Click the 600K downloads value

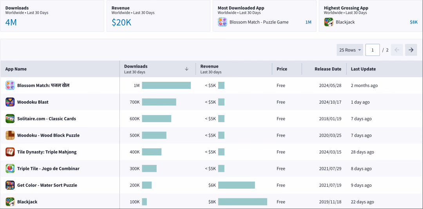(135, 119)
